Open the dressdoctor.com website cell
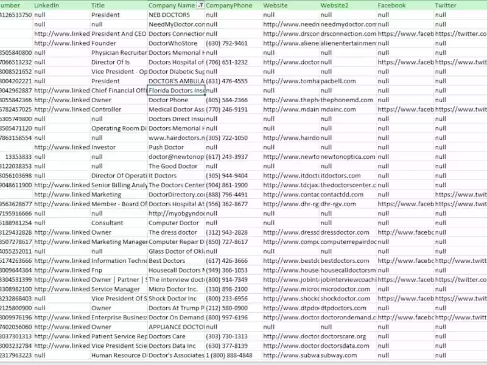Screen dimensions: 487x365 [x=348, y=232]
